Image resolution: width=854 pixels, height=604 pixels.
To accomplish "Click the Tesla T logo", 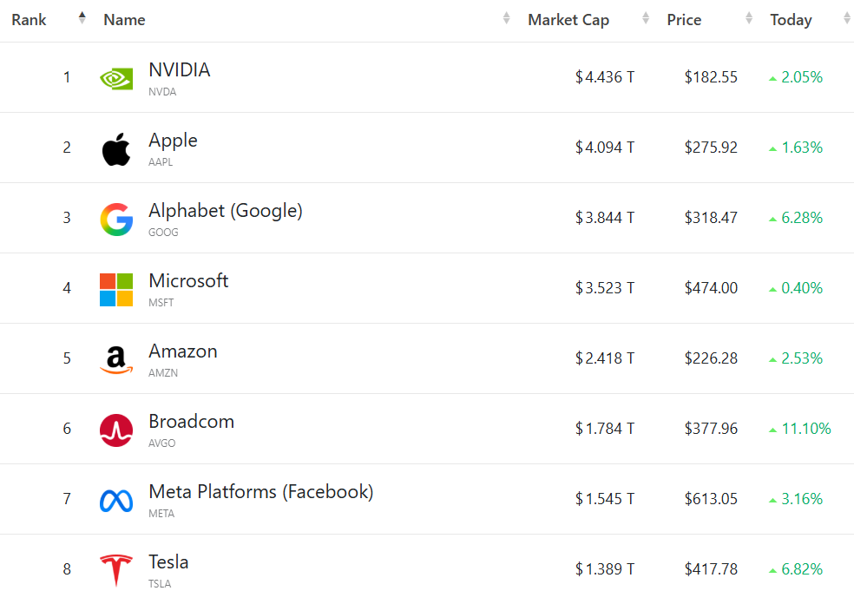I will pos(116,570).
